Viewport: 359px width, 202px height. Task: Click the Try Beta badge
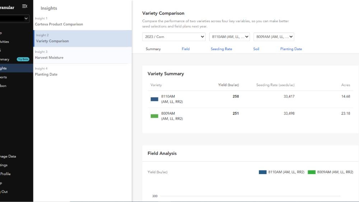pyautogui.click(x=23, y=59)
